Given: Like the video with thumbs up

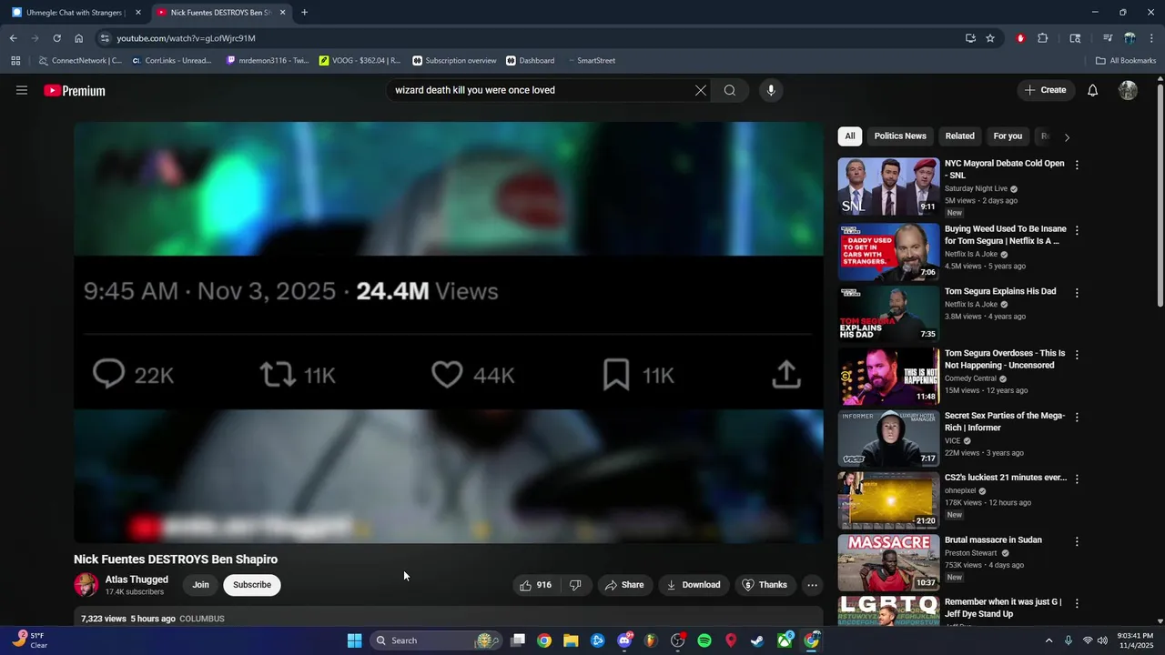Looking at the screenshot, I should tap(535, 585).
